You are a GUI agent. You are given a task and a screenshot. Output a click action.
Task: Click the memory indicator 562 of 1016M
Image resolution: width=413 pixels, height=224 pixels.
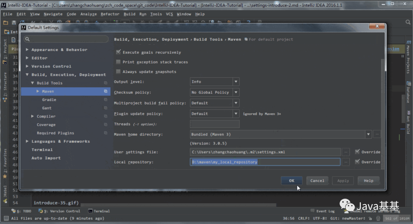[x=397, y=219]
